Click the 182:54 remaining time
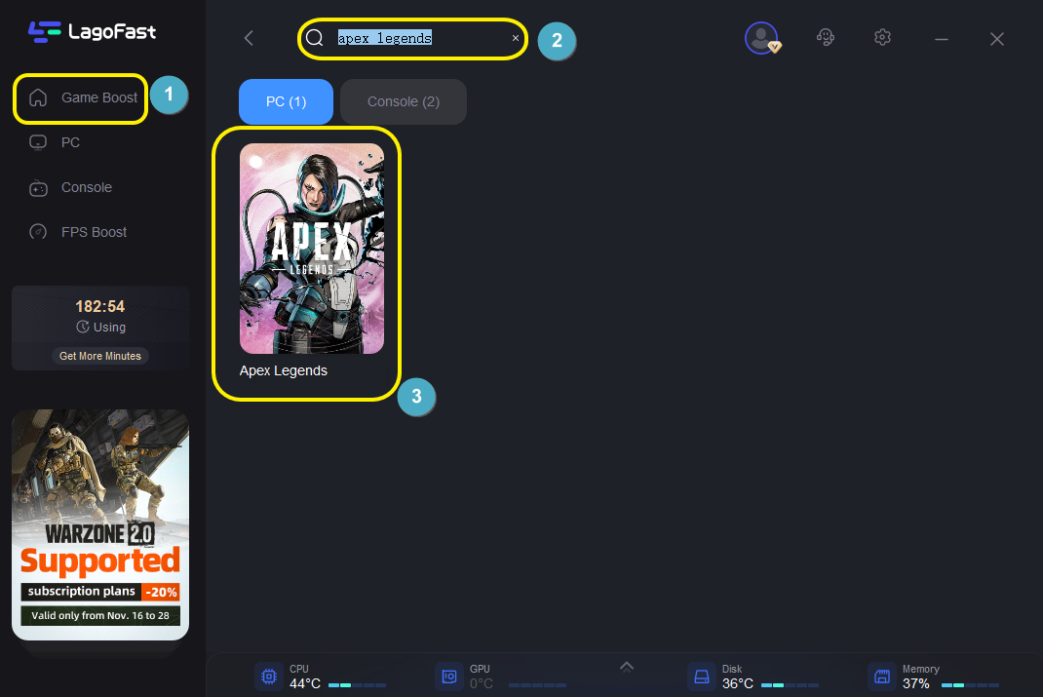 point(99,307)
